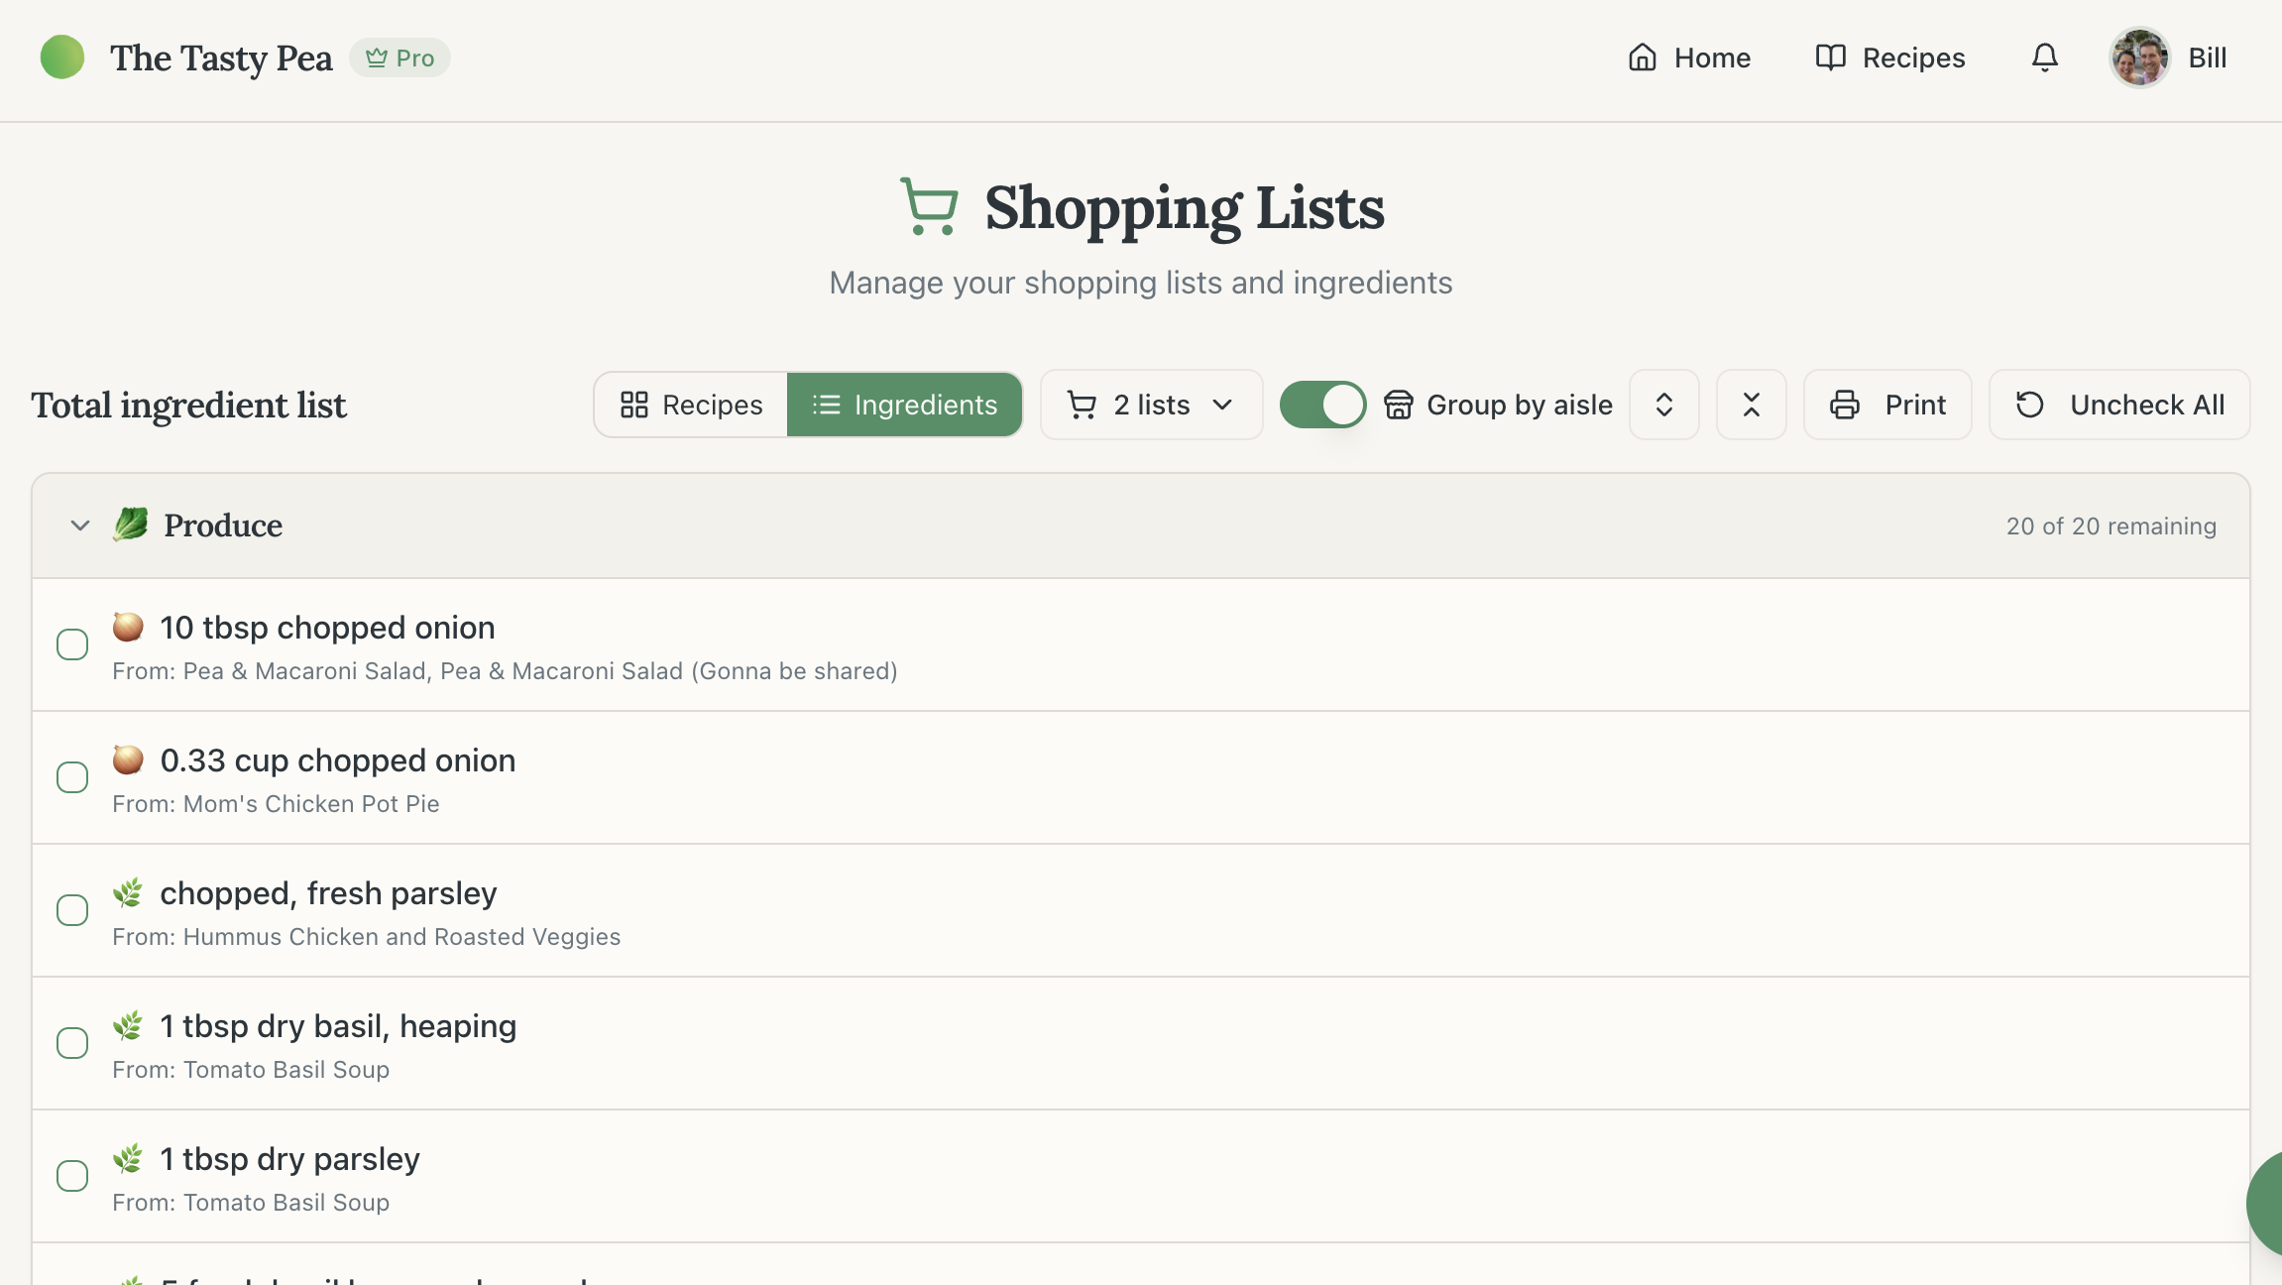Screen dimensions: 2282x1285
Task: Click the Pro crown badge
Action: click(400, 58)
